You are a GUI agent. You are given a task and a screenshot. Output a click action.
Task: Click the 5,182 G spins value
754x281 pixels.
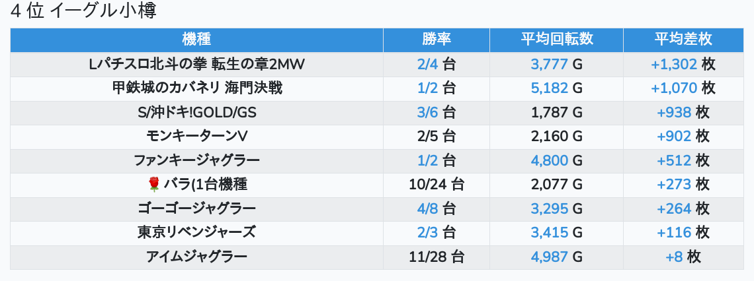pos(549,88)
